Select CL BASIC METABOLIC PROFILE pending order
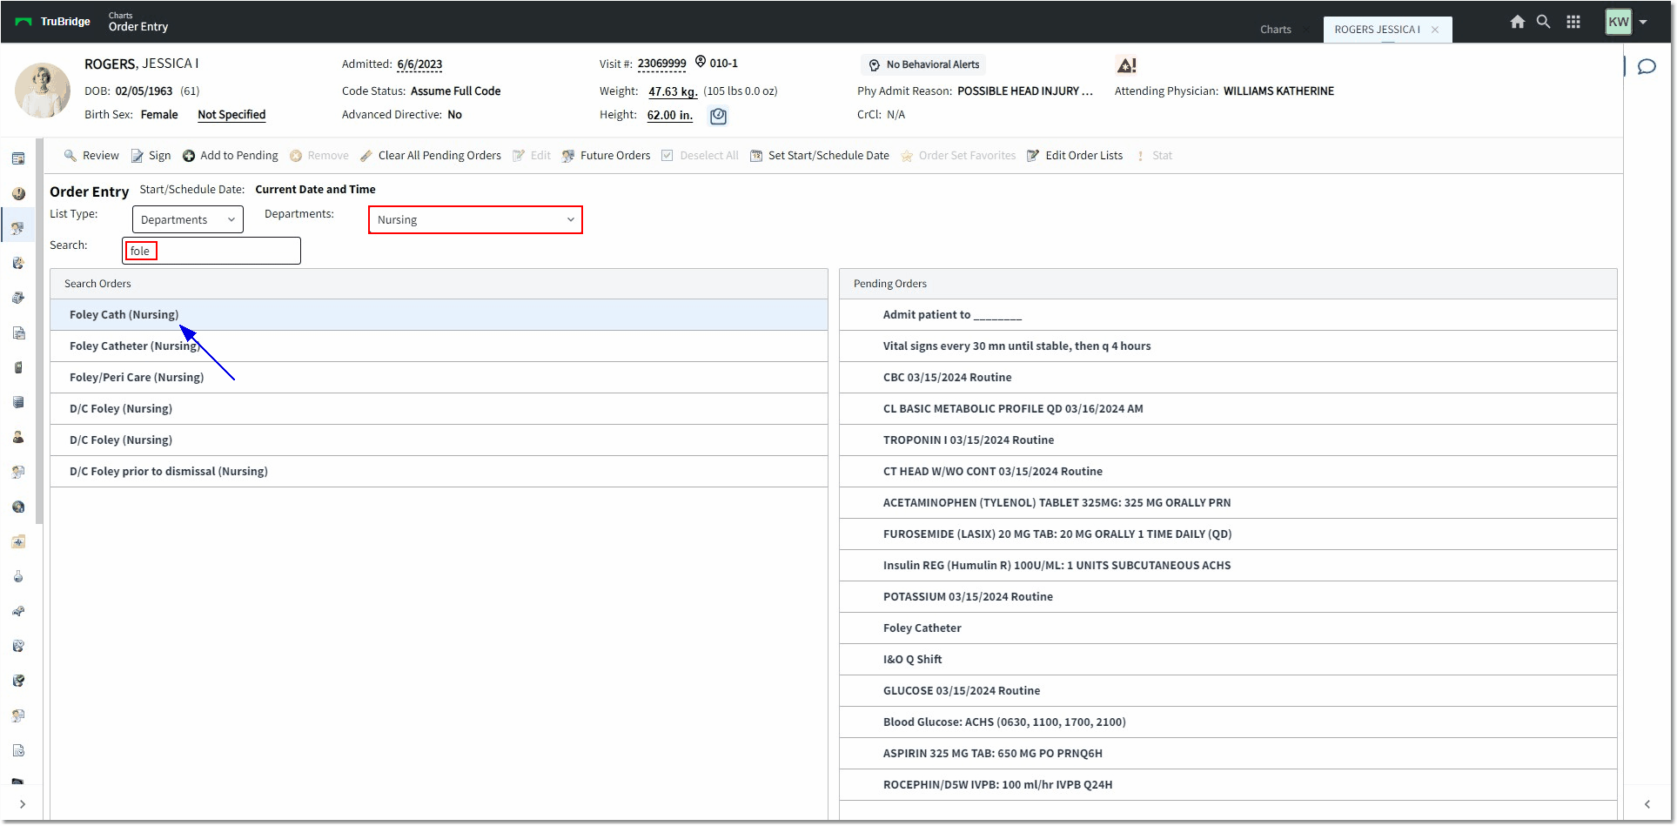Image resolution: width=1677 pixels, height=826 pixels. click(1228, 409)
